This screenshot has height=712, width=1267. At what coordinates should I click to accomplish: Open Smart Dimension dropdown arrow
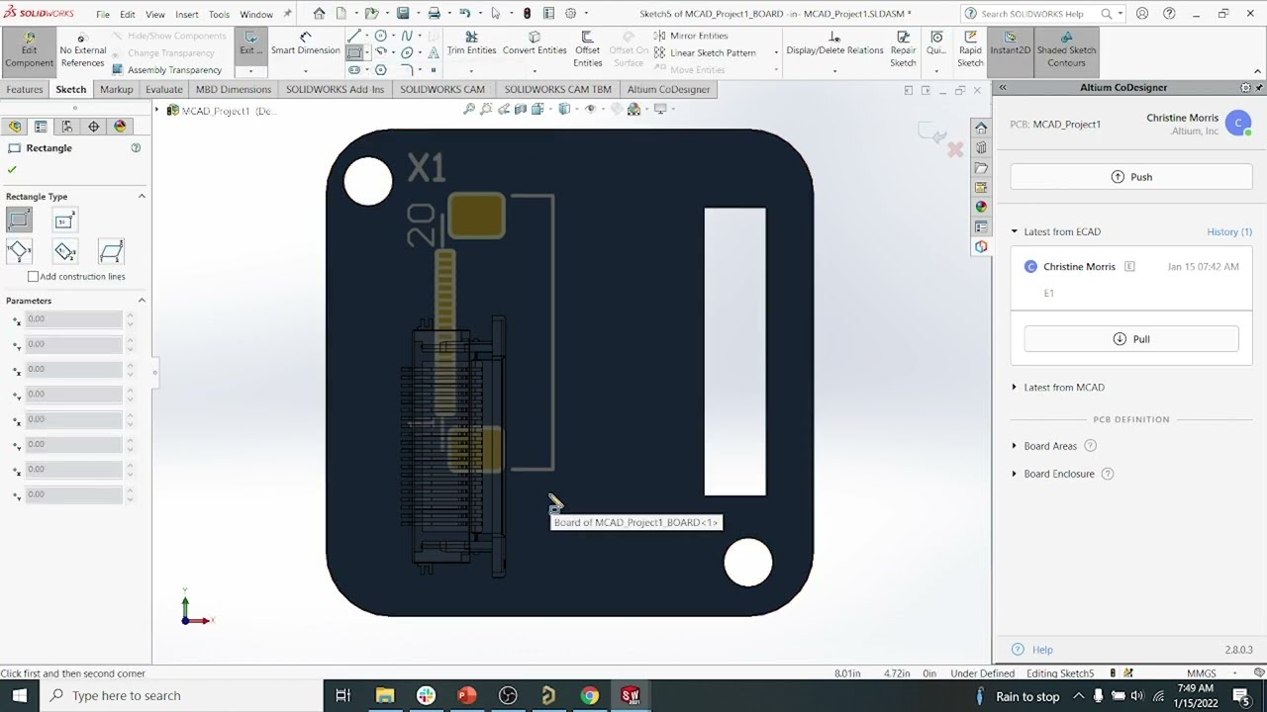(305, 70)
